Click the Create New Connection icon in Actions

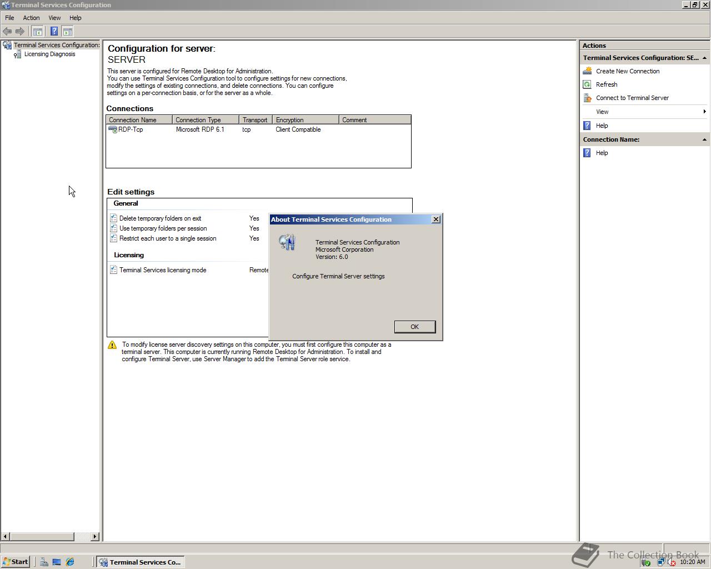pos(587,71)
